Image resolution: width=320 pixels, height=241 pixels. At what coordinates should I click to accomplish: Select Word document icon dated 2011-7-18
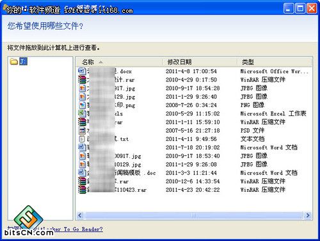pyautogui.click(x=82, y=147)
